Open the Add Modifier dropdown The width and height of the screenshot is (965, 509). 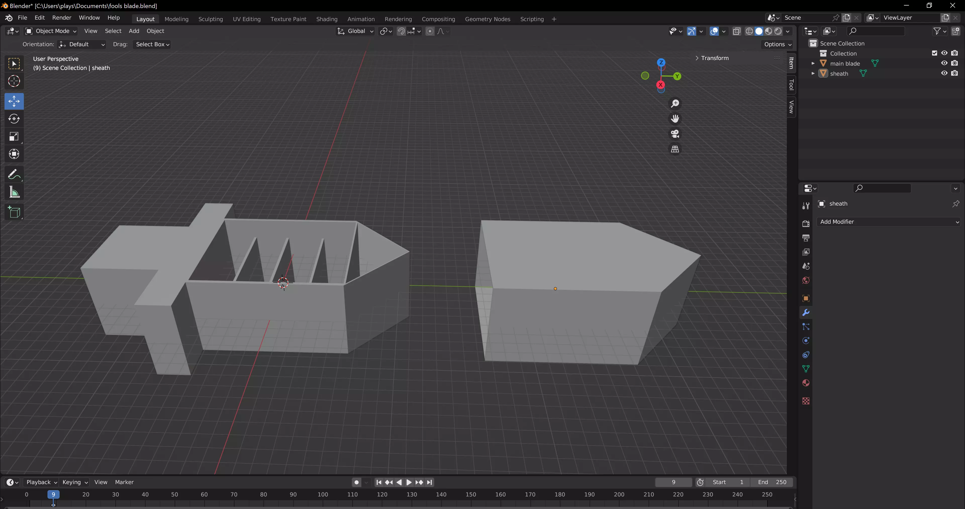889,222
